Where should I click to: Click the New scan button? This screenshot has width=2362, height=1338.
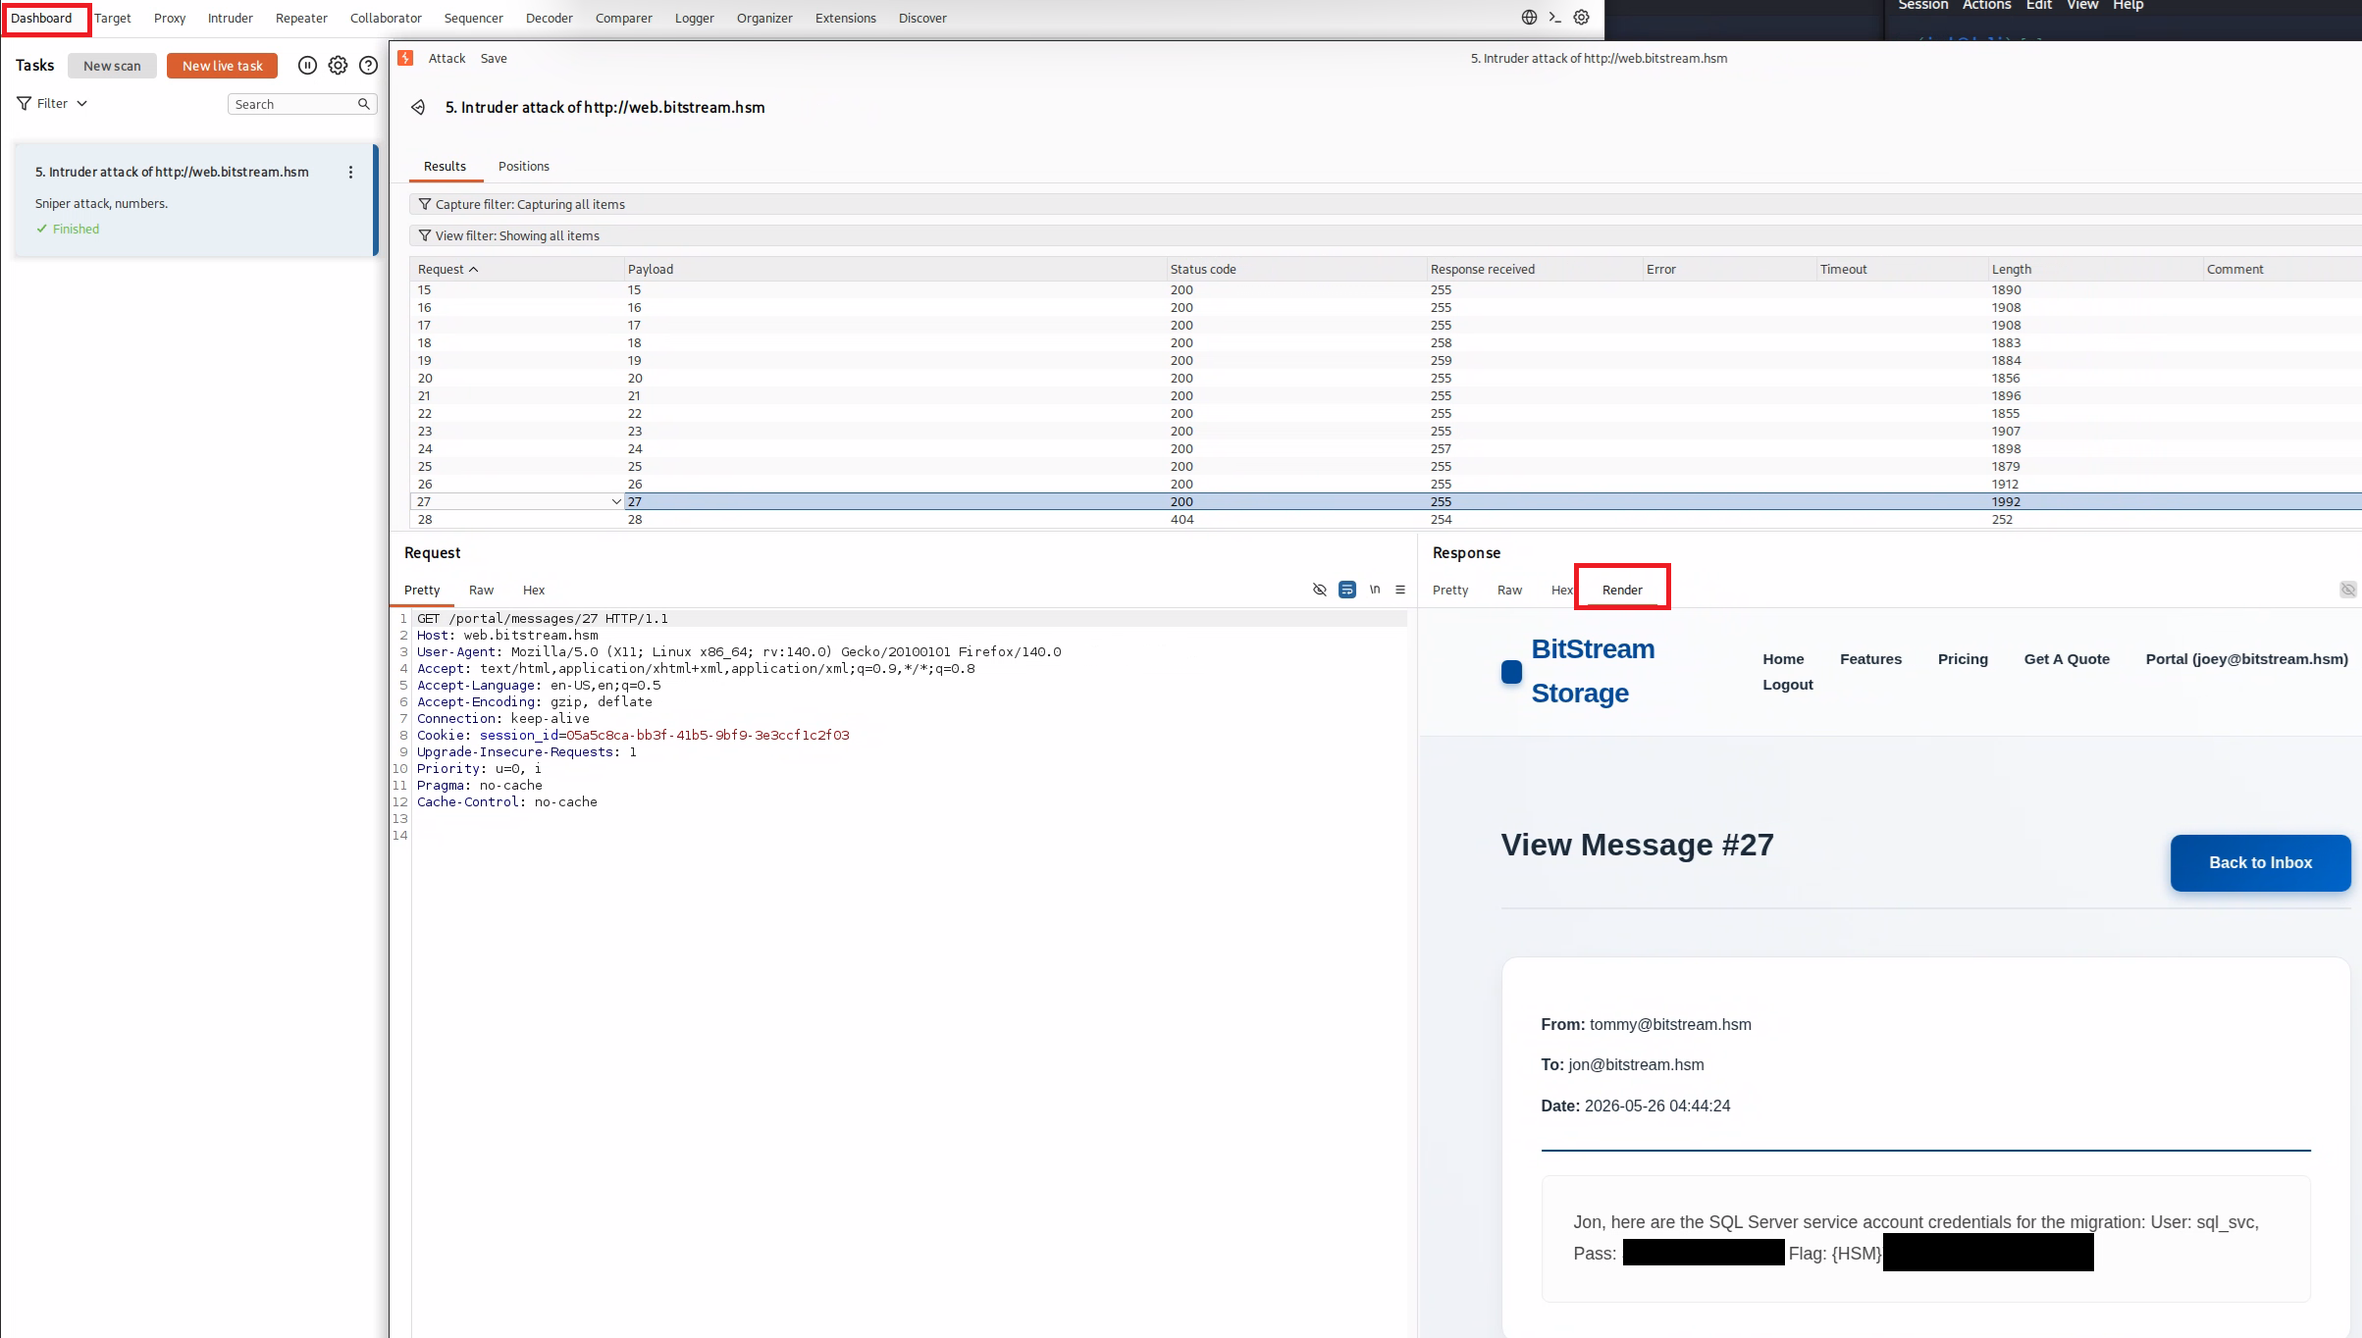[112, 66]
